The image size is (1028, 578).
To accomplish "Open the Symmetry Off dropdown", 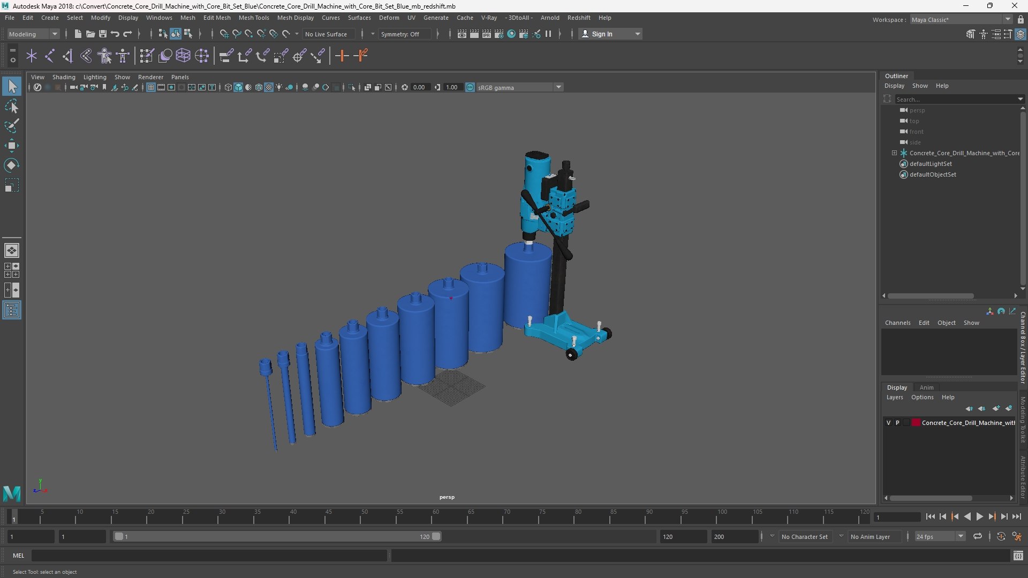I will pos(404,34).
